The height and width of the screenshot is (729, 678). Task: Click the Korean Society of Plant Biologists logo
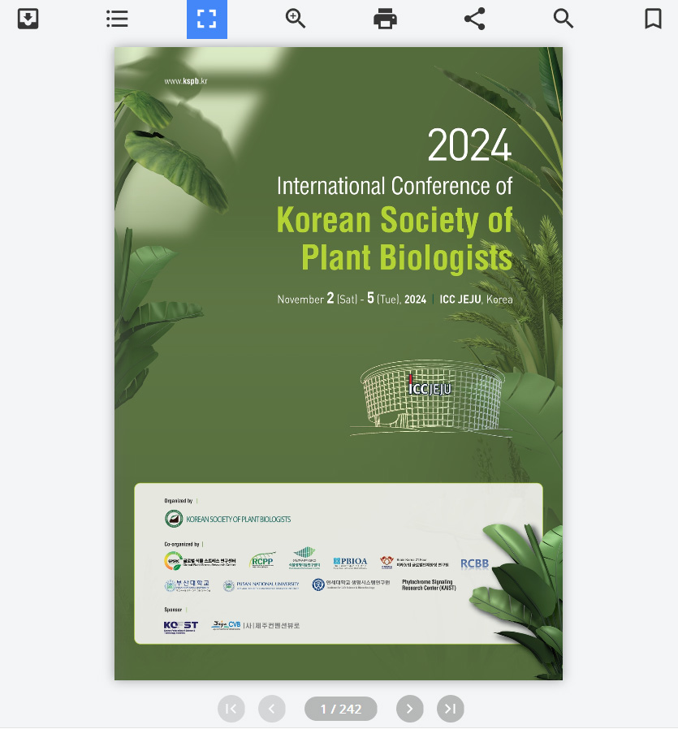click(x=227, y=519)
